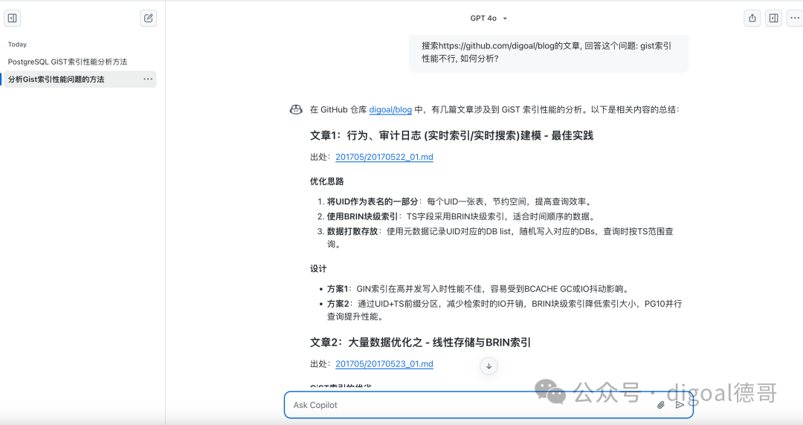
Task: Click the user question message bubble
Action: pos(549,52)
